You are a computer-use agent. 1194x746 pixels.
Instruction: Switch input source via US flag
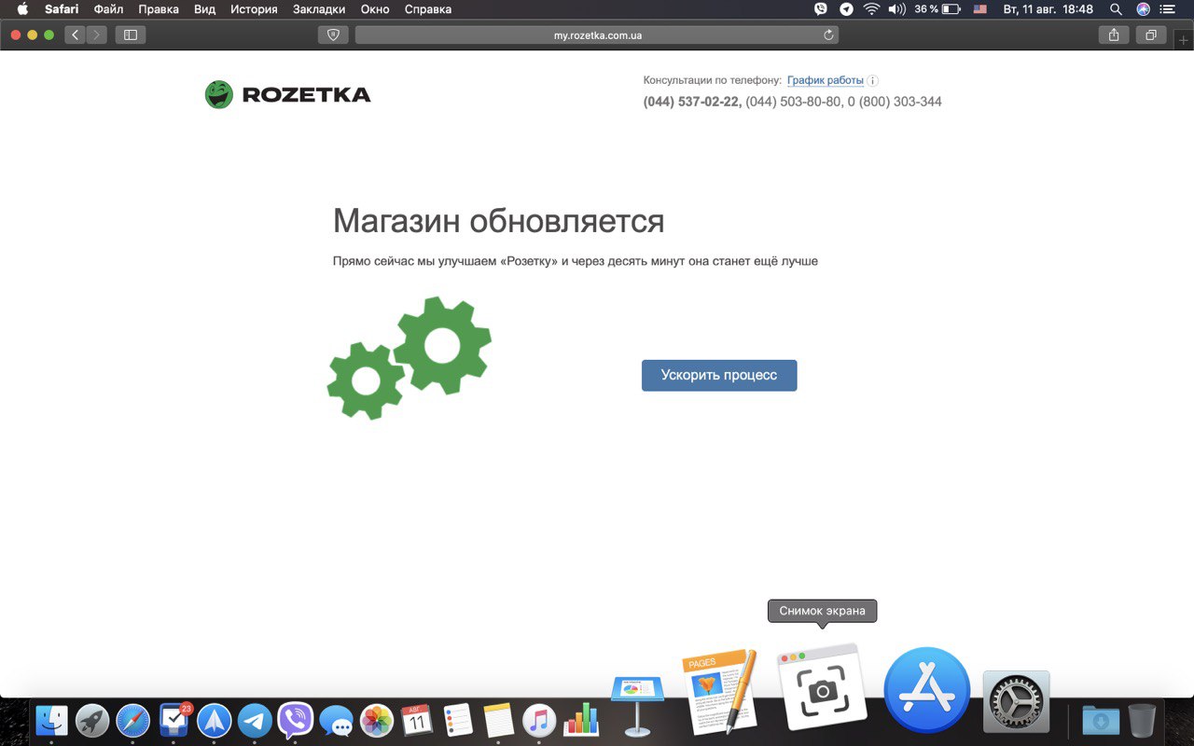[980, 9]
